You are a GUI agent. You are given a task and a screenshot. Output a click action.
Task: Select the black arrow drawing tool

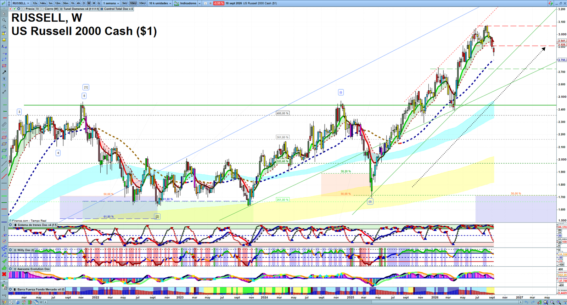point(4,72)
